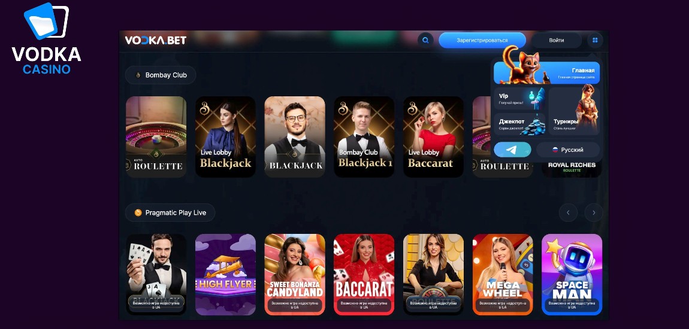Open the Vip section tile
This screenshot has width=689, height=329.
coord(519,99)
